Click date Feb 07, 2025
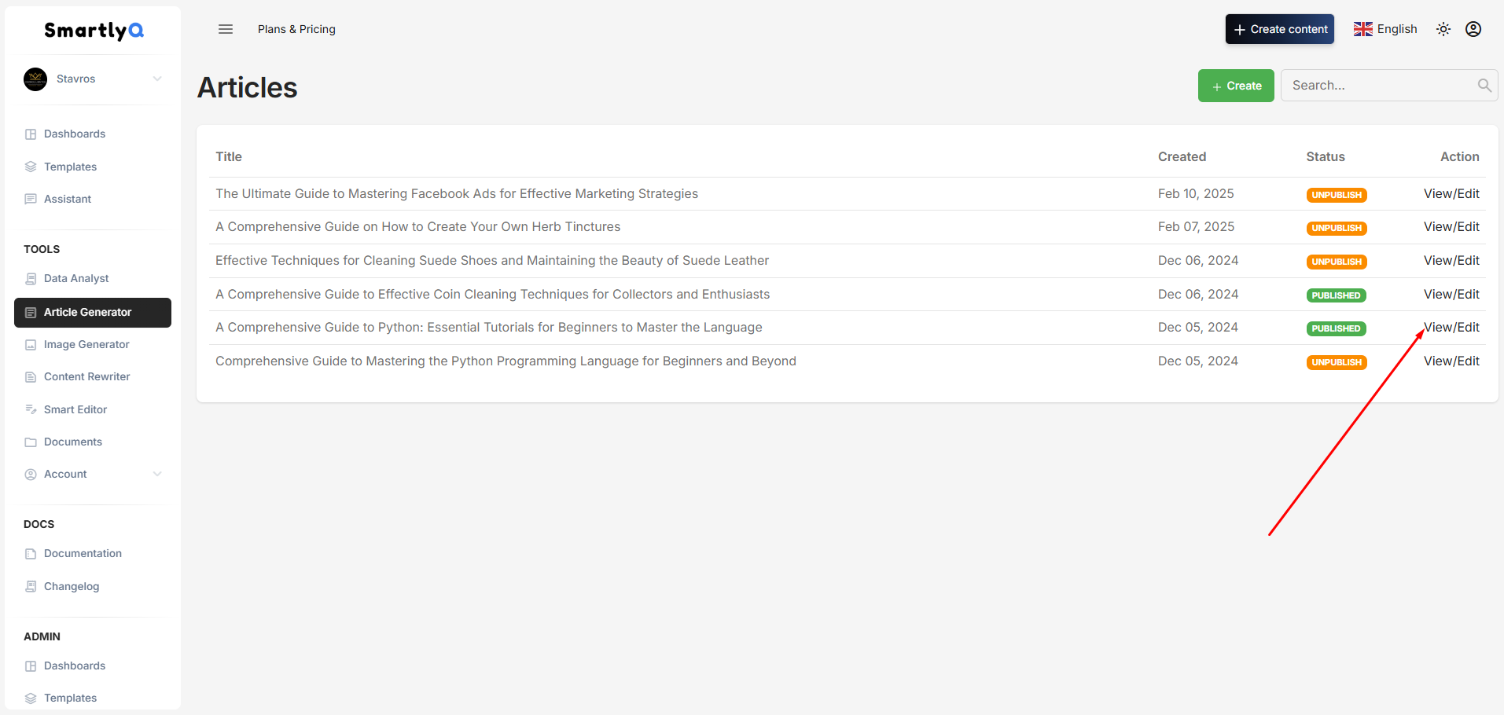This screenshot has width=1504, height=715. (1196, 227)
